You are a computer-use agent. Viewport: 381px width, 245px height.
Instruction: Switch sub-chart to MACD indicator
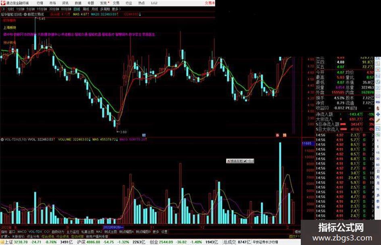click(22, 232)
